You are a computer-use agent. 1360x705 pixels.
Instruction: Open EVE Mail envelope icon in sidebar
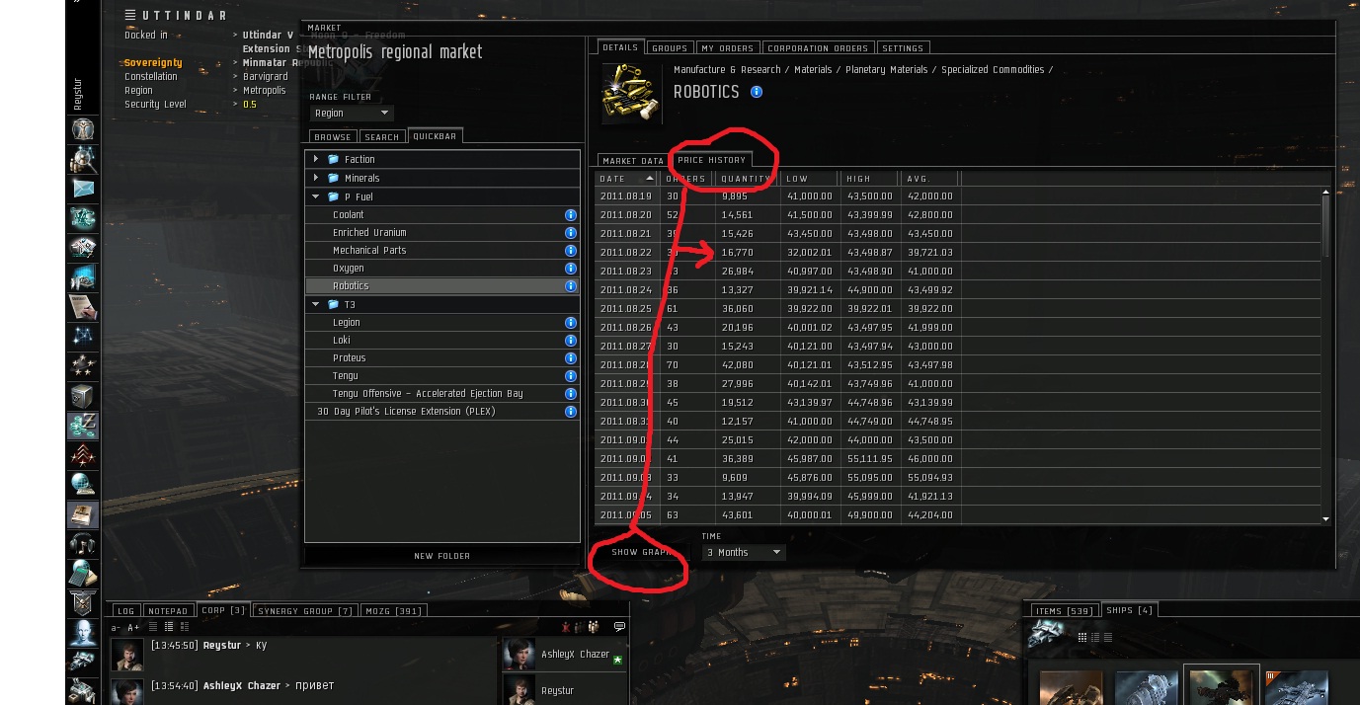pyautogui.click(x=83, y=188)
